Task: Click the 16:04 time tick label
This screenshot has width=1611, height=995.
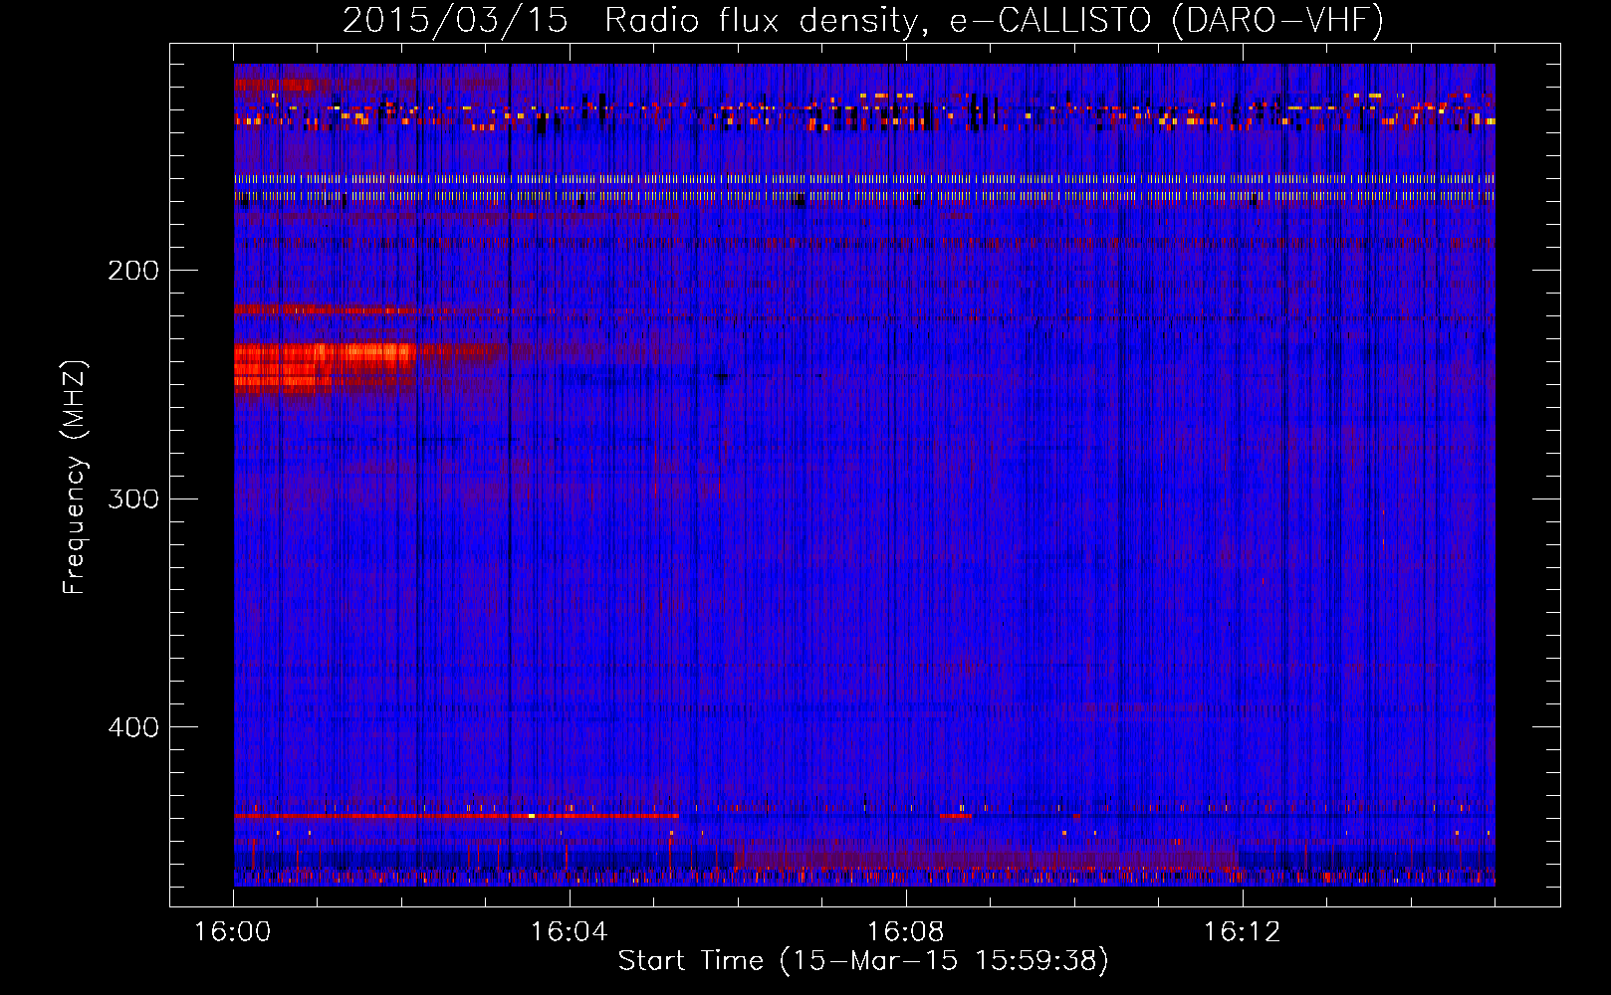Action: tap(570, 932)
